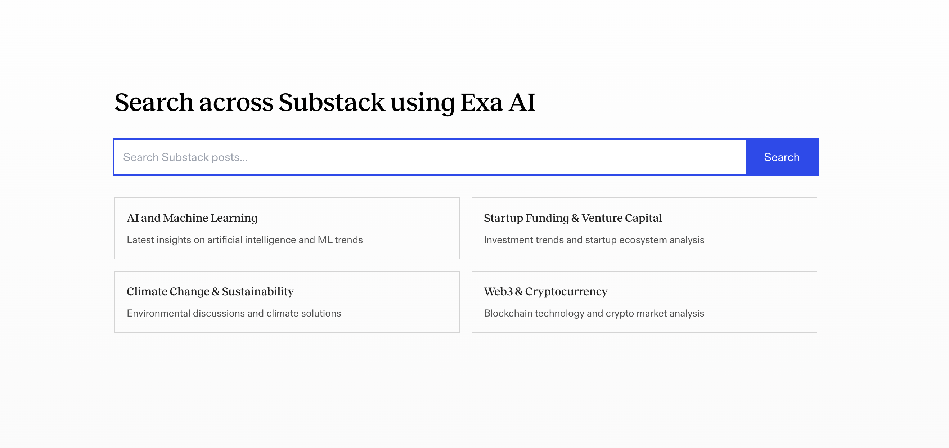Viewport: 949px width, 448px height.
Task: Click the Search Substack posts input field
Action: [x=429, y=157]
